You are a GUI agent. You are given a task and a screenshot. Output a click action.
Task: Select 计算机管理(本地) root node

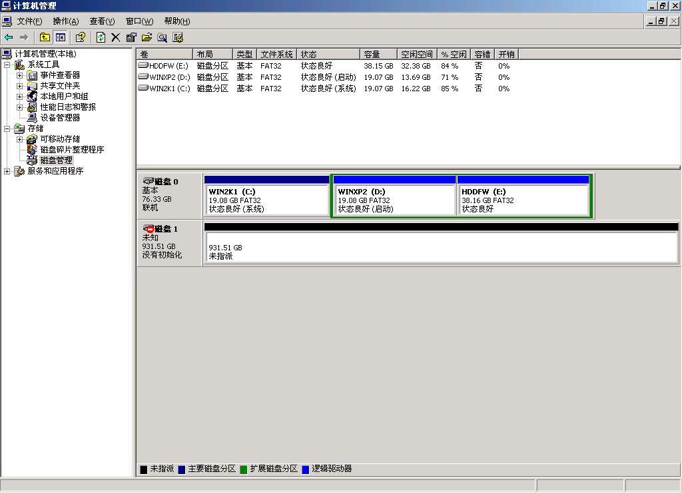pyautogui.click(x=45, y=54)
